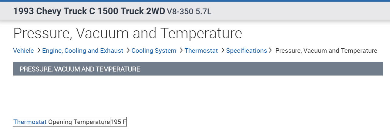
Task: Click the Opening Temperature table text
Action: point(79,122)
